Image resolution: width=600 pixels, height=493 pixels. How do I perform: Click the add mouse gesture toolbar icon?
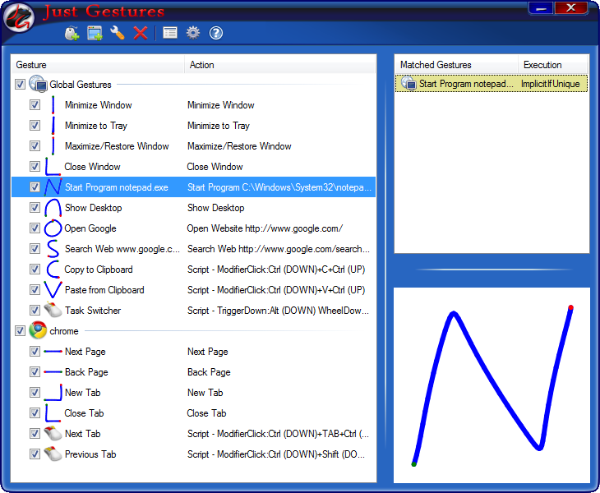tap(72, 33)
